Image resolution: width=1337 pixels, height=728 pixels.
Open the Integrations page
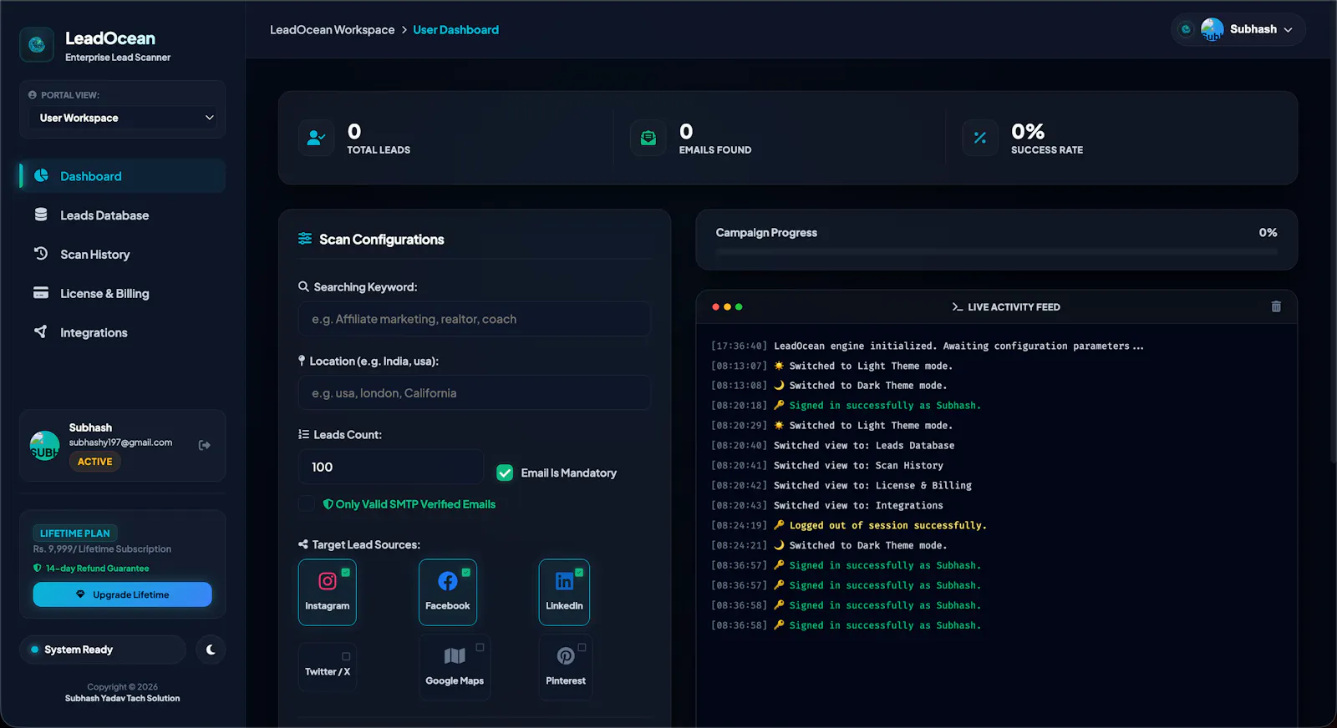[122, 332]
